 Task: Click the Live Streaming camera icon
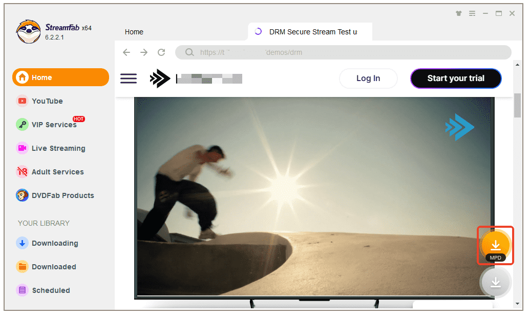coord(22,148)
